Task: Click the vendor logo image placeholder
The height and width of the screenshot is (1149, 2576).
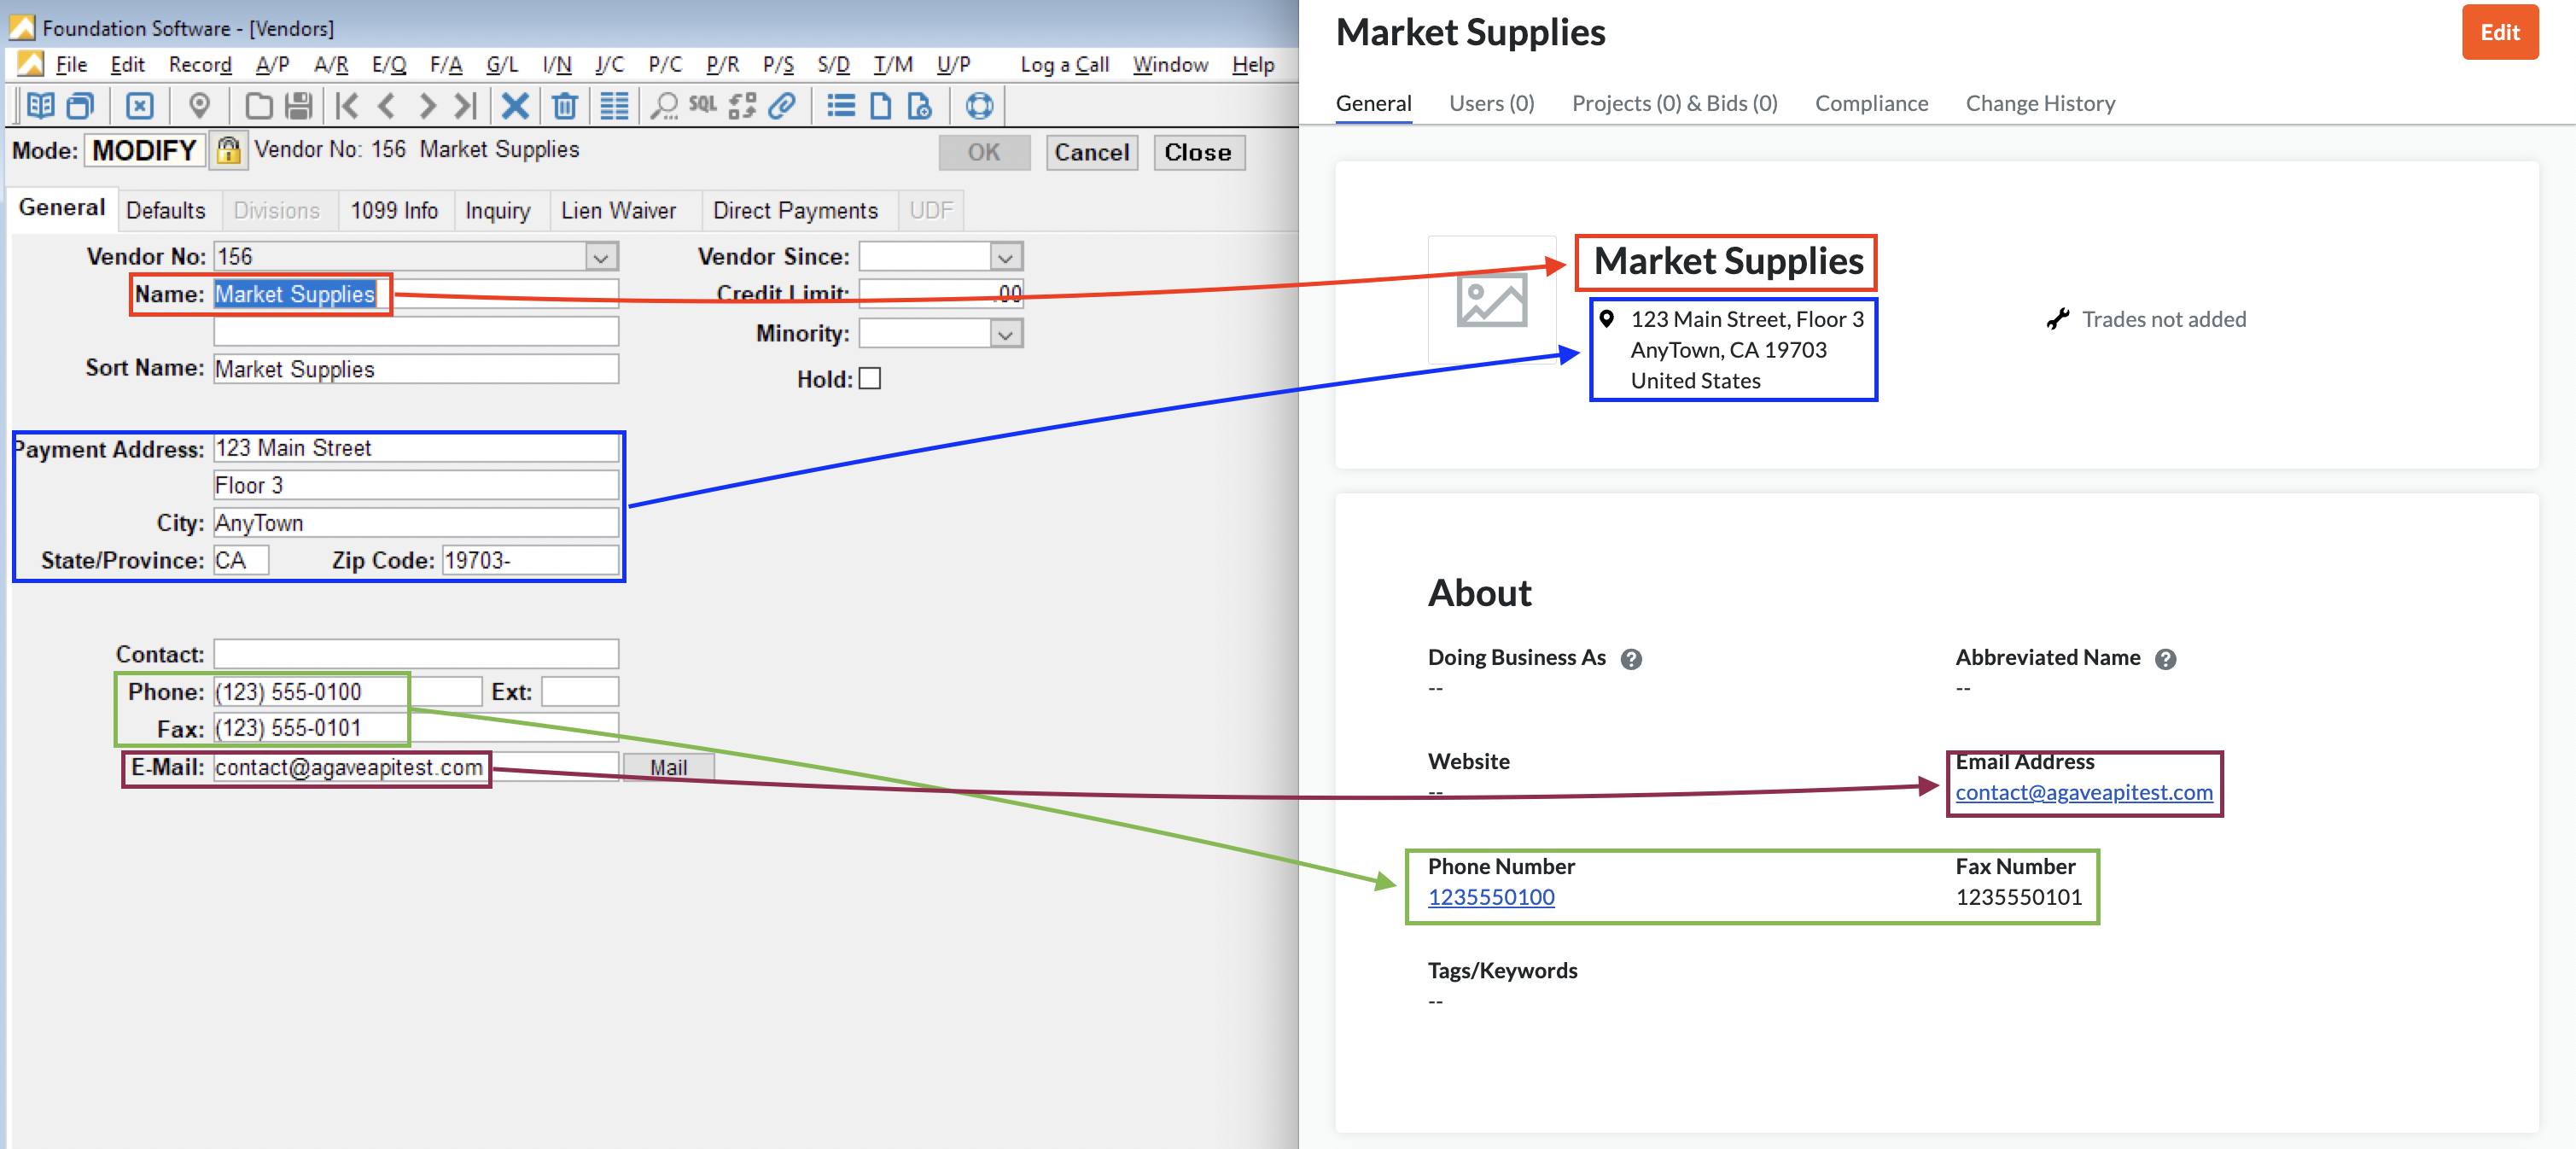Action: 1491,300
